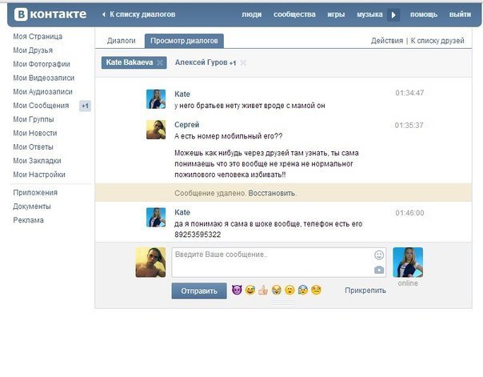Click own avatar beside message input
Viewport: 483px width, 377px height.
point(150,262)
